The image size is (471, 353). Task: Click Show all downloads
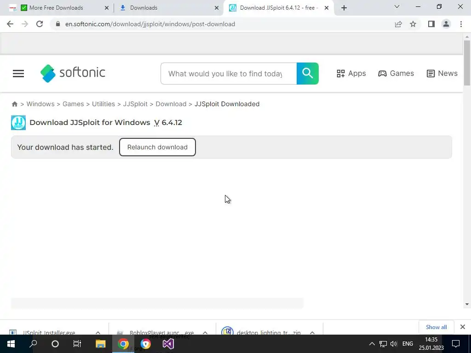point(436,327)
